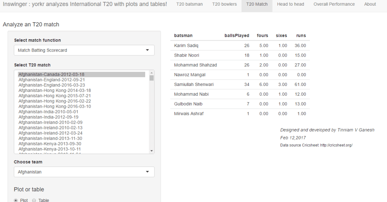Select Afghanistan-England-2012-09-21 match

[52, 80]
